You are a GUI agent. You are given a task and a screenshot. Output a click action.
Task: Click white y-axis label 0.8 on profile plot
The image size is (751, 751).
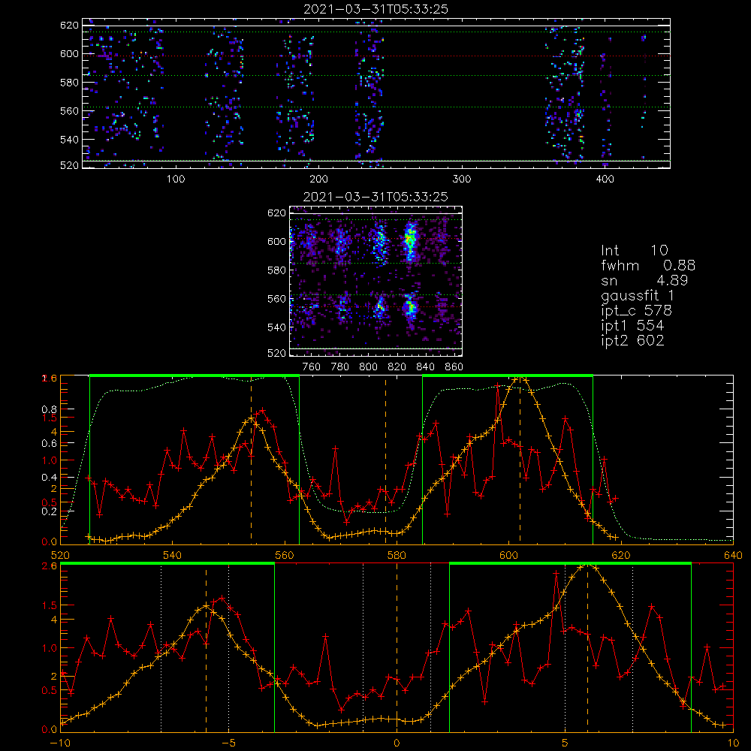tap(50, 409)
